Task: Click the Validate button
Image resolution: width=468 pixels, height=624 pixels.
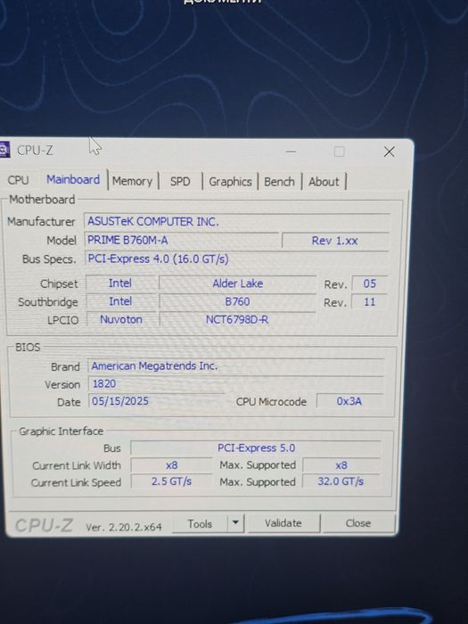Action: click(x=283, y=523)
